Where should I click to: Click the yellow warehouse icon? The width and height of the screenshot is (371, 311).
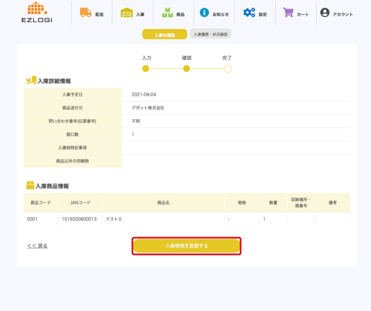pos(126,13)
